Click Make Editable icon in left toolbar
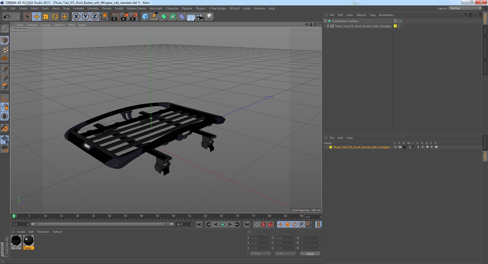The image size is (488, 264). 5,28
